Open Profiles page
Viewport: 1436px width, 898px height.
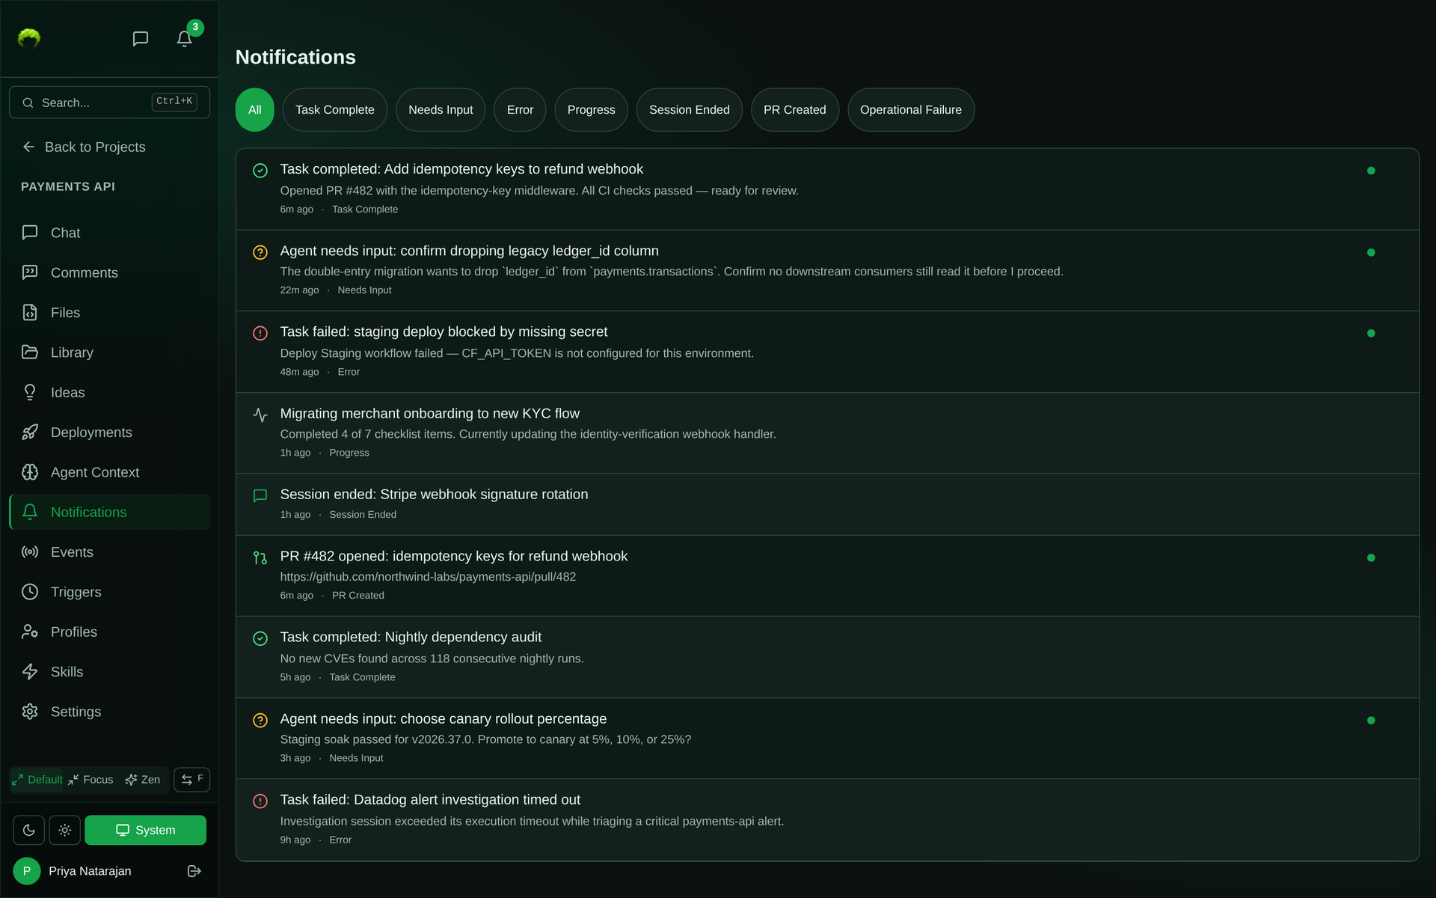pos(109,632)
